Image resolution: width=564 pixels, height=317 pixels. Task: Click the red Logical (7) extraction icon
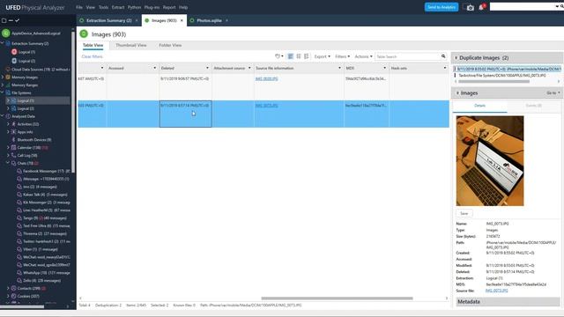(x=14, y=52)
